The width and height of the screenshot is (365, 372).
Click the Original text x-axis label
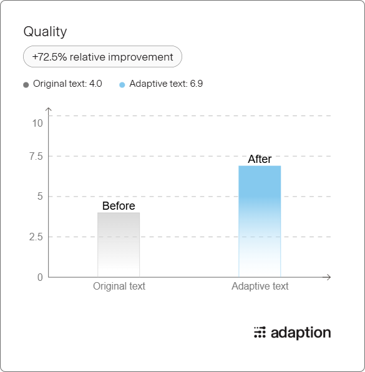(x=119, y=286)
